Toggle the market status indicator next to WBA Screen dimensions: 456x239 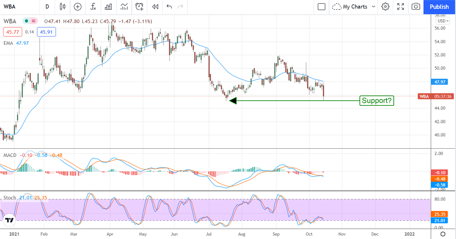click(x=27, y=21)
